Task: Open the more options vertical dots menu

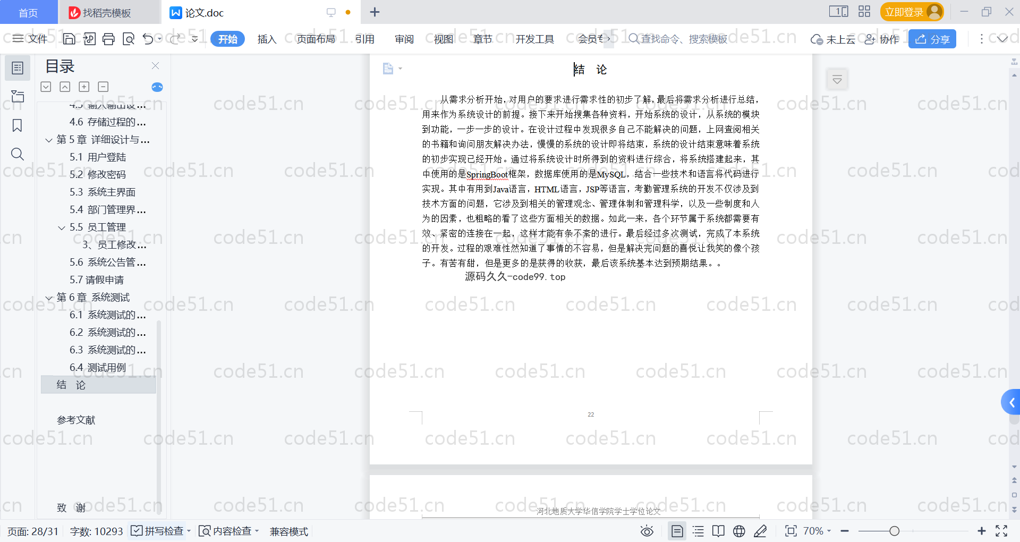Action: (981, 39)
